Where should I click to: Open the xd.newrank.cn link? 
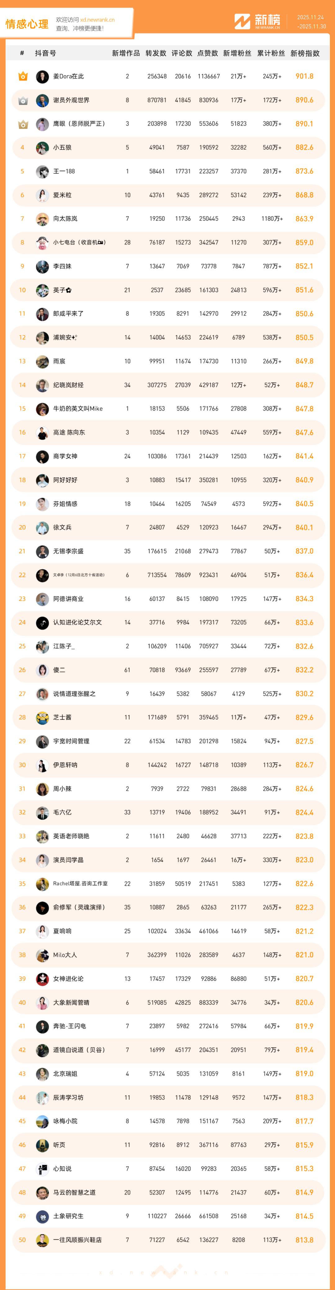click(x=97, y=20)
